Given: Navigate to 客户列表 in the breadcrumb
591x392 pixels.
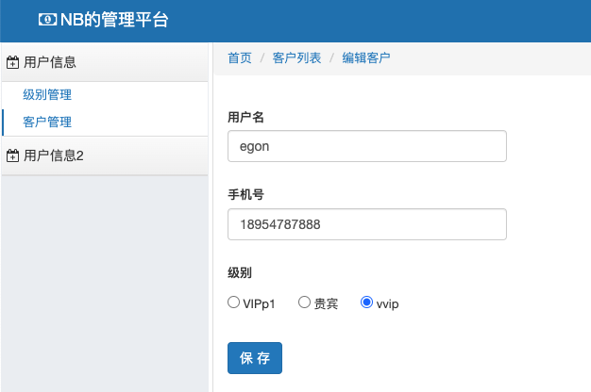Looking at the screenshot, I should [x=296, y=58].
